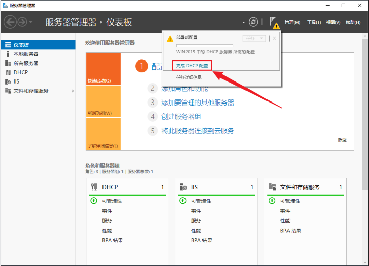Click the DHCP configuration progress bar
Viewport: 369px width, 266px height.
point(204,46)
